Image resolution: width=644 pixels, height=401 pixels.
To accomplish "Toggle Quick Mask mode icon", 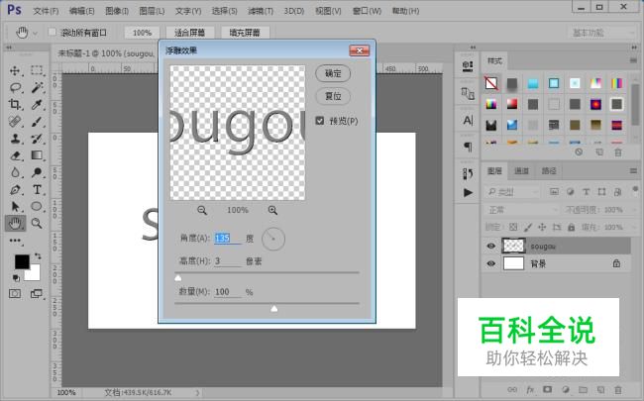I will click(15, 293).
